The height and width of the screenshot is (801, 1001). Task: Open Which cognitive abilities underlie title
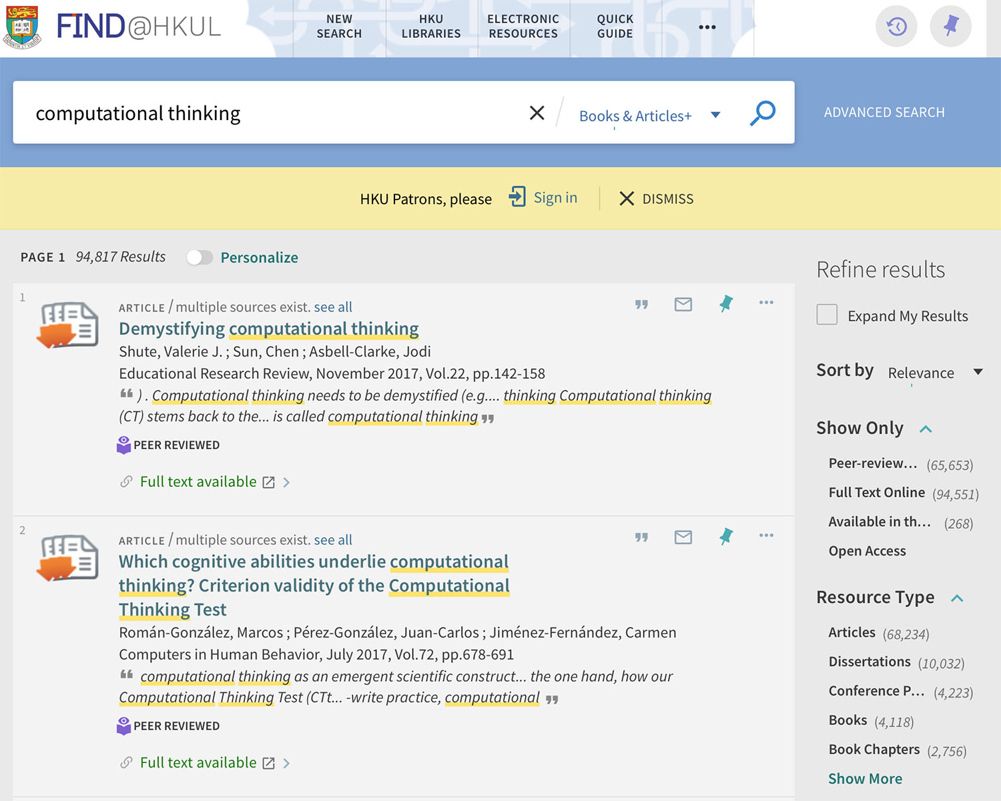coord(314,586)
